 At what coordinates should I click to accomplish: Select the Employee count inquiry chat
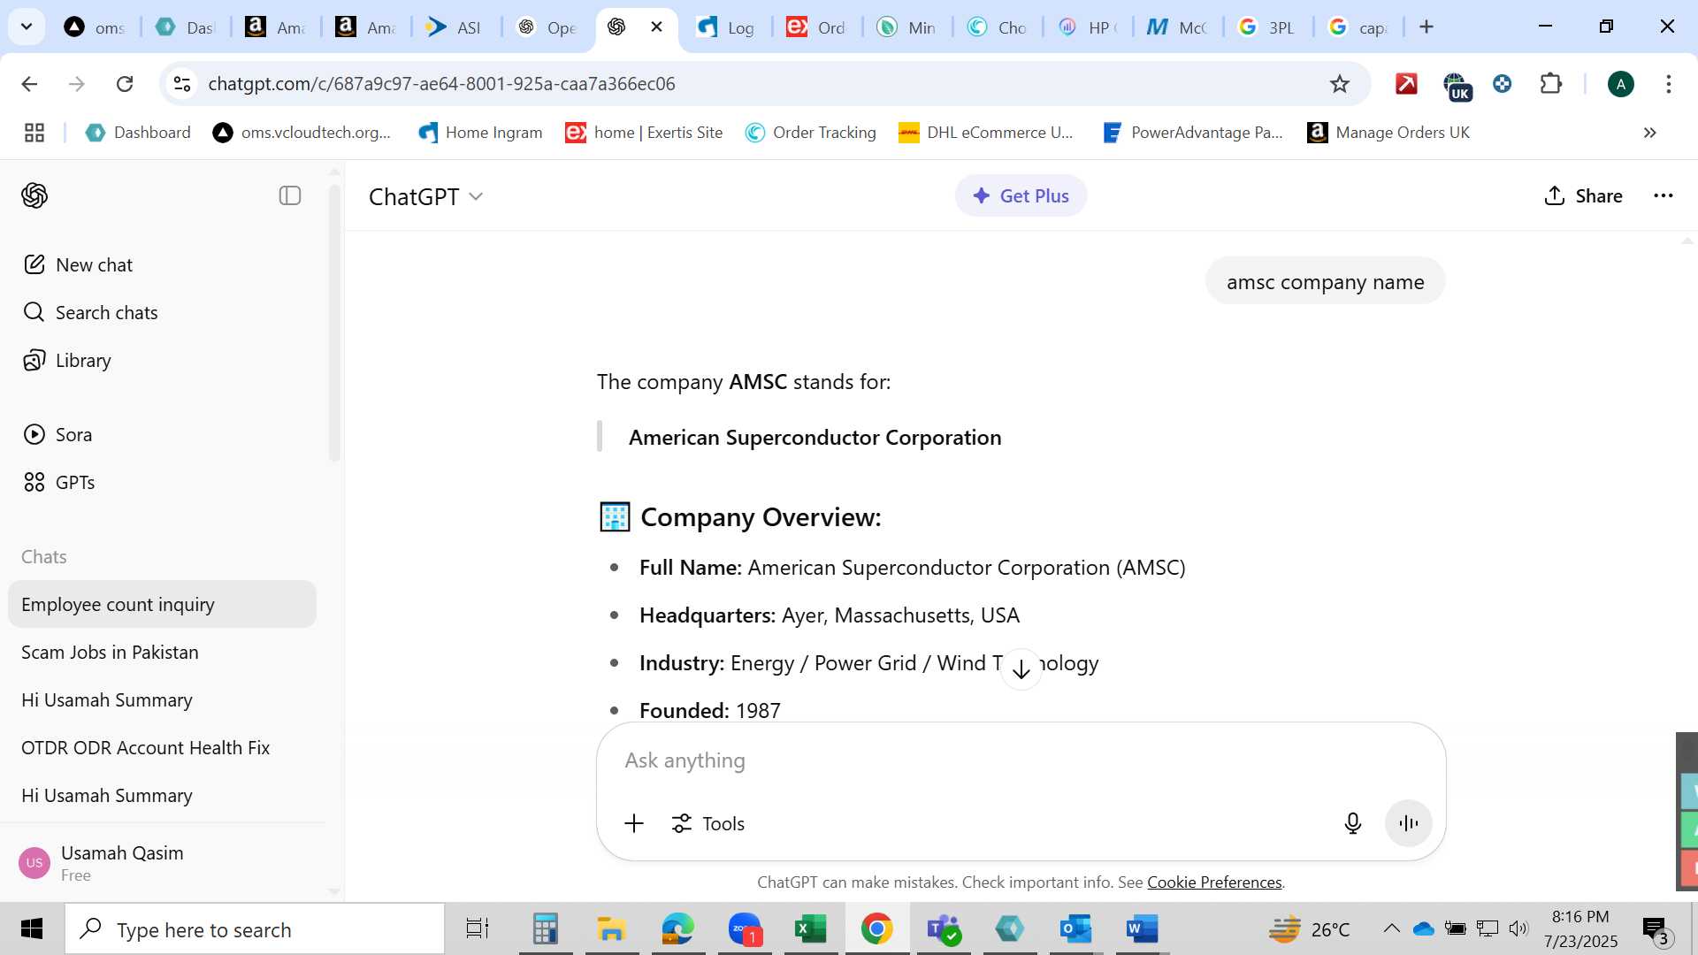click(162, 604)
